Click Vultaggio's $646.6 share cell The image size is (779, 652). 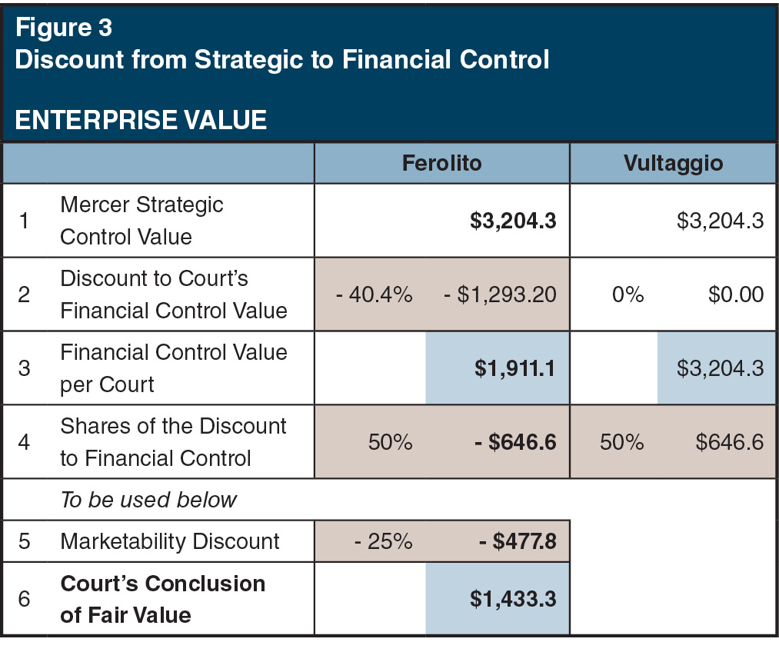coord(730,442)
